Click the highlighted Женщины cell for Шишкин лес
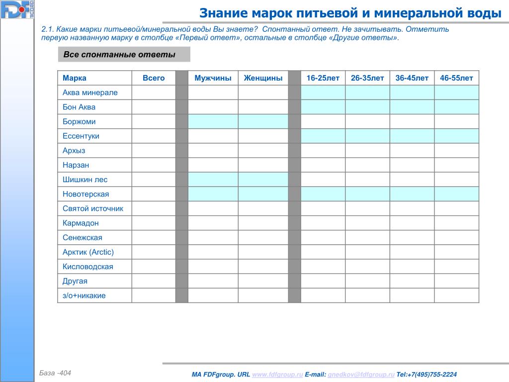This screenshot has height=382, width=509. pos(263,179)
